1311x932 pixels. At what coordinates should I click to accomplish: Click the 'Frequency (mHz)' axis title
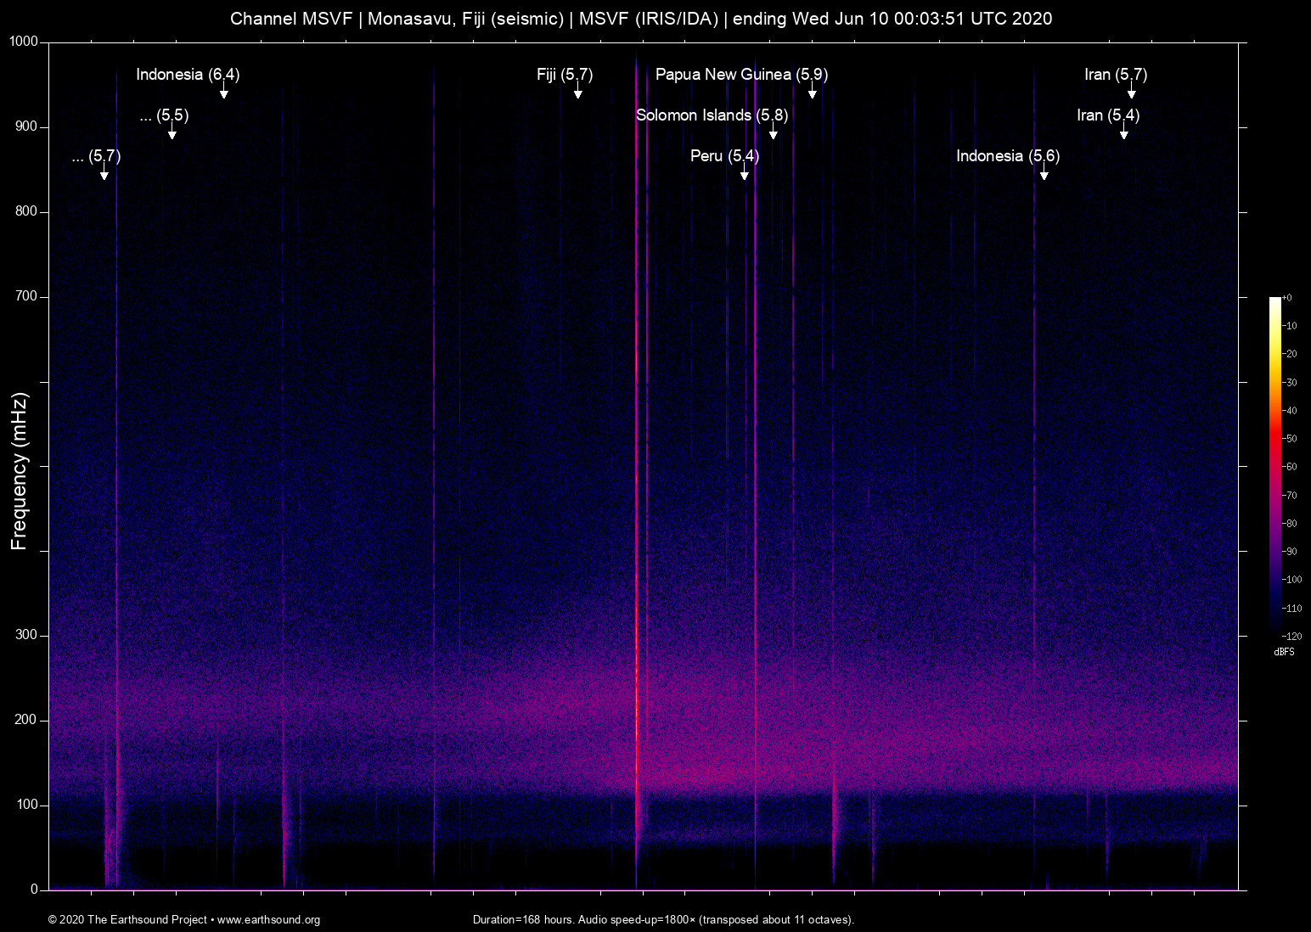coord(20,471)
